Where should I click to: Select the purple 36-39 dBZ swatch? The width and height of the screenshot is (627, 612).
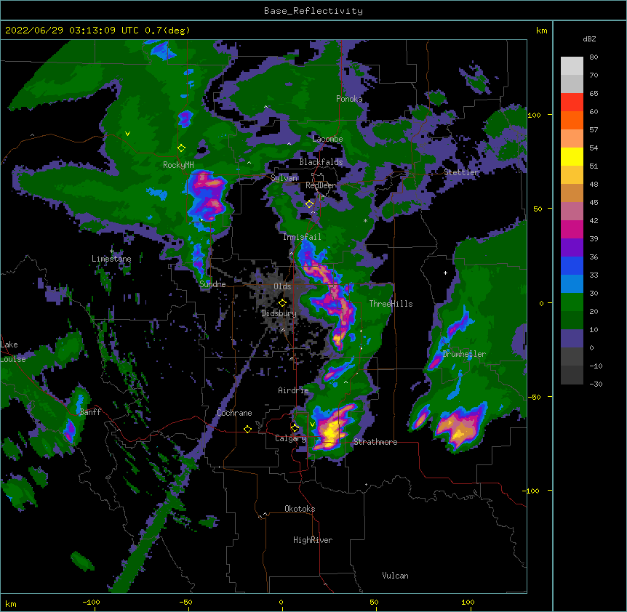[572, 248]
